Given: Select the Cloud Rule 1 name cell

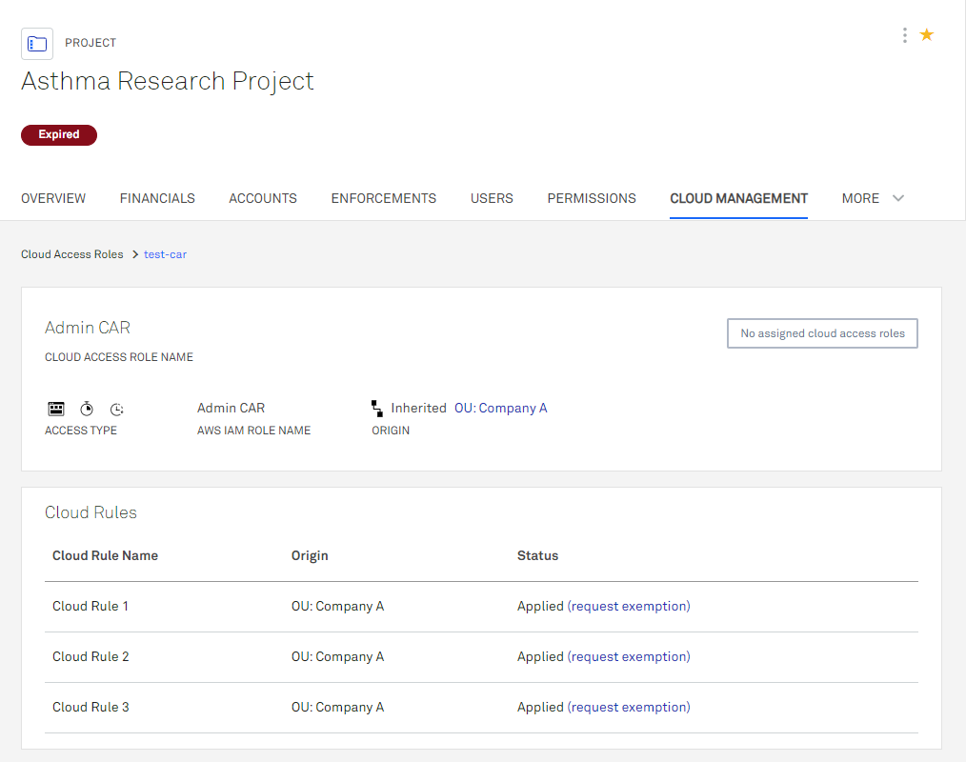Looking at the screenshot, I should tap(91, 606).
